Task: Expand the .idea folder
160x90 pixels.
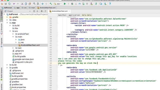Action: (7, 20)
